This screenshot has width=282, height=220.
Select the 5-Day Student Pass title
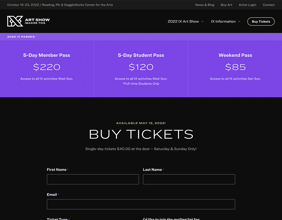pyautogui.click(x=141, y=55)
